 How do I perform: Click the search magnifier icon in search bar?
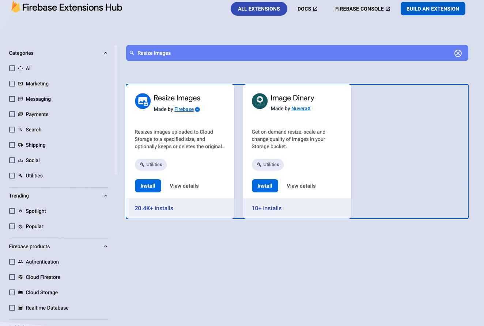point(132,53)
